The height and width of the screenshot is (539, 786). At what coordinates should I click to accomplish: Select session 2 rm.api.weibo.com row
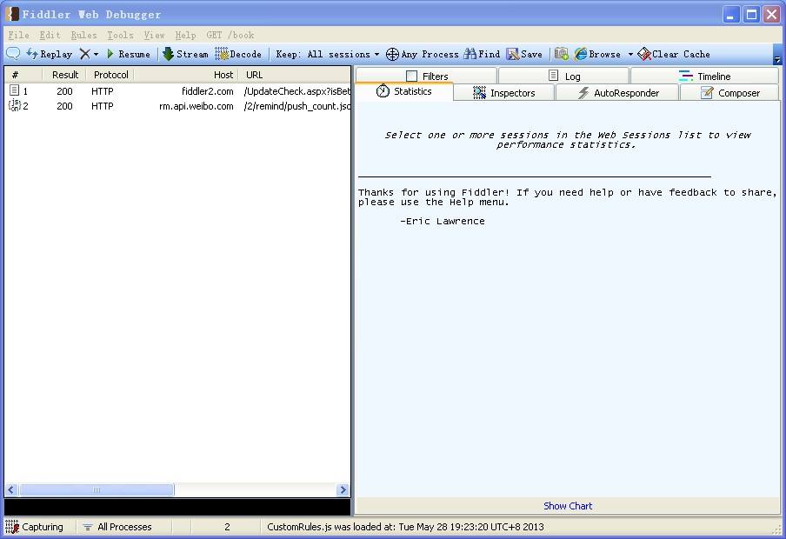click(x=178, y=106)
